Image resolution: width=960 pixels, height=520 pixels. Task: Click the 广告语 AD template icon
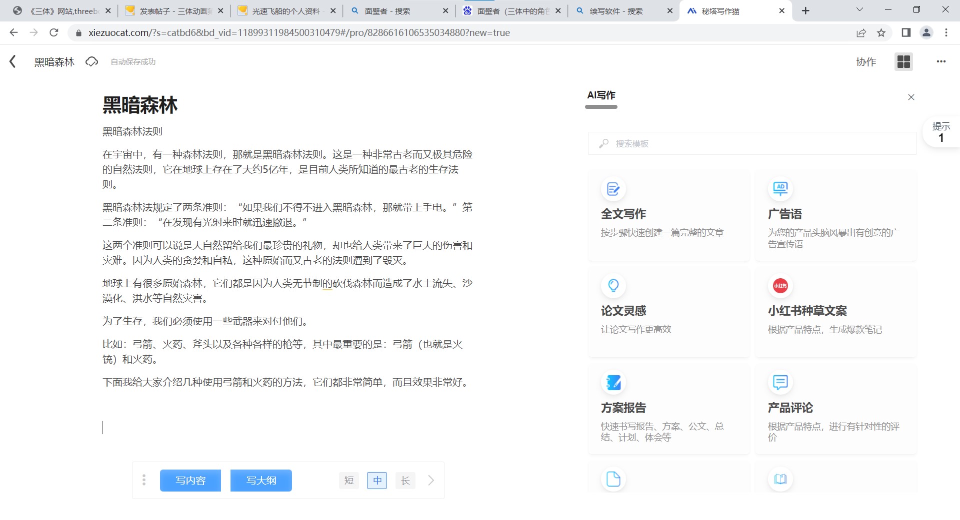point(780,189)
